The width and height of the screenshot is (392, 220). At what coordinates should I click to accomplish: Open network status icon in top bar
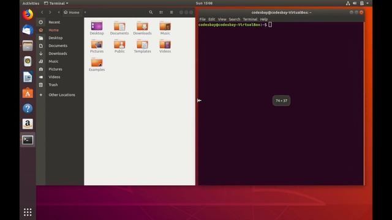(x=348, y=3)
